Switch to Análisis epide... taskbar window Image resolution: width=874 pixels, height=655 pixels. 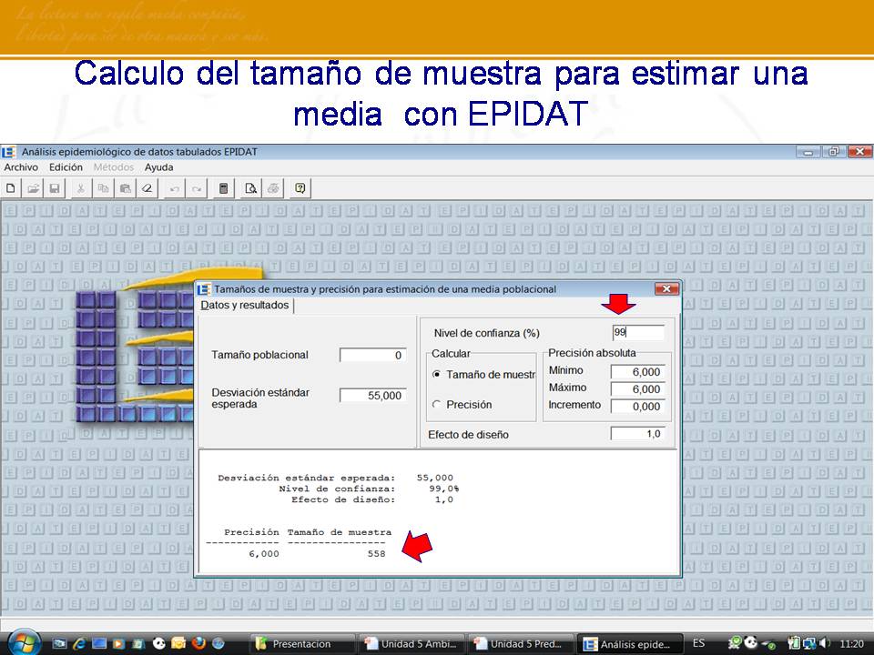[630, 644]
